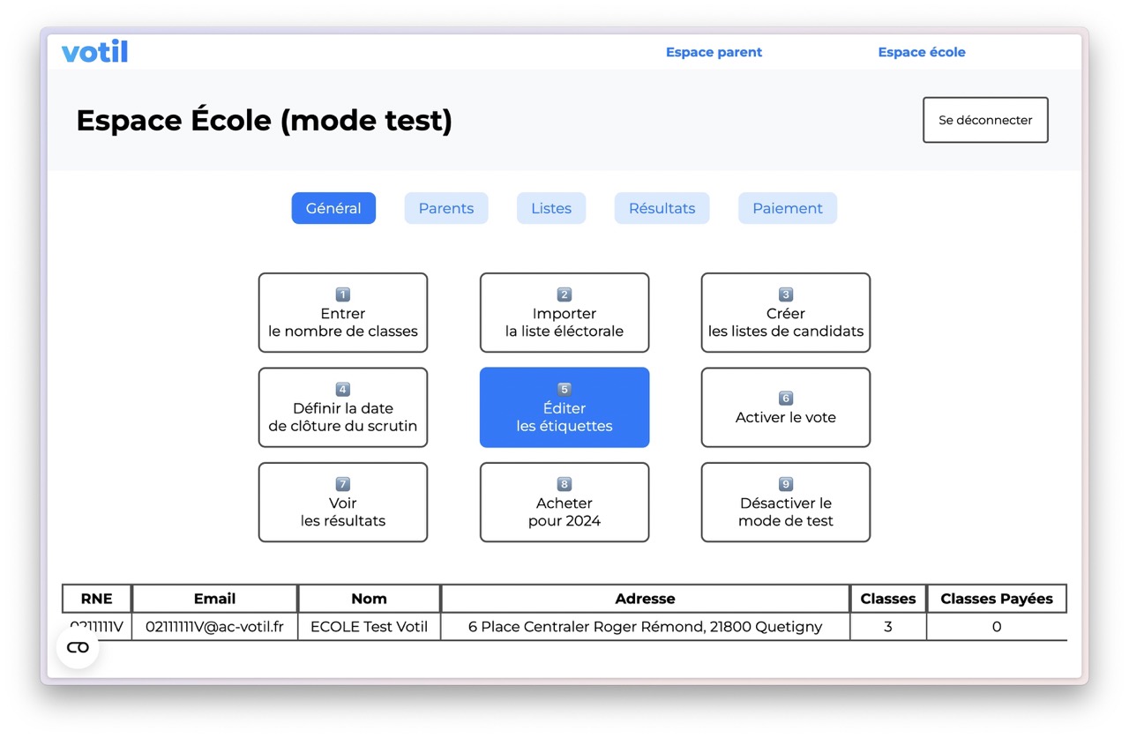Click step 3 Créer les listes de candidats
This screenshot has height=738, width=1129.
click(785, 313)
